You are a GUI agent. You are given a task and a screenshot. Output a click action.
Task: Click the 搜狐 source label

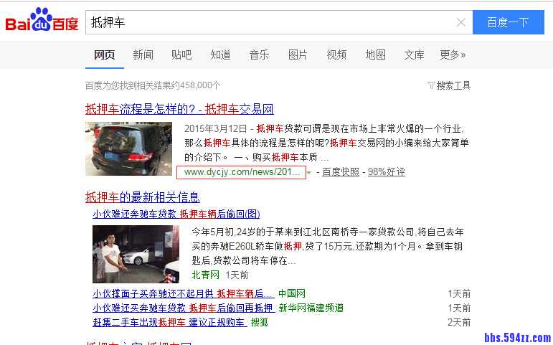coord(260,323)
